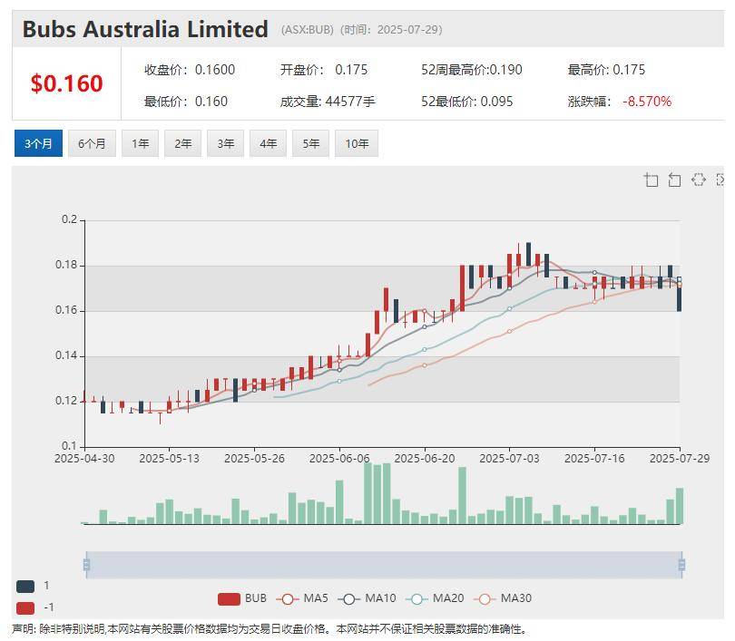Click the final volume bar for 2025-07-29
The image size is (735, 641).
680,506
